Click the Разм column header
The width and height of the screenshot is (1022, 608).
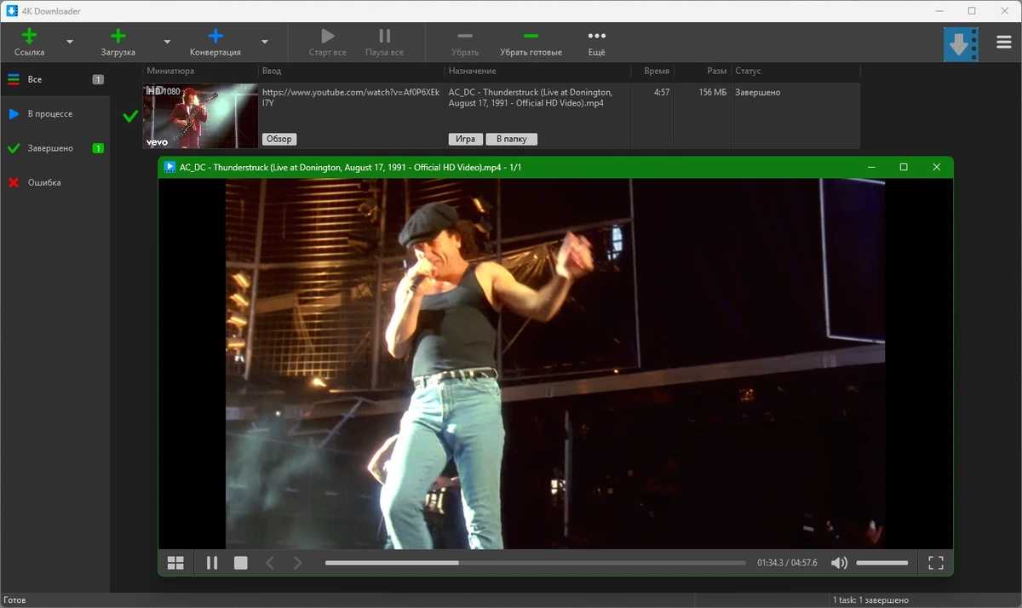tap(716, 72)
